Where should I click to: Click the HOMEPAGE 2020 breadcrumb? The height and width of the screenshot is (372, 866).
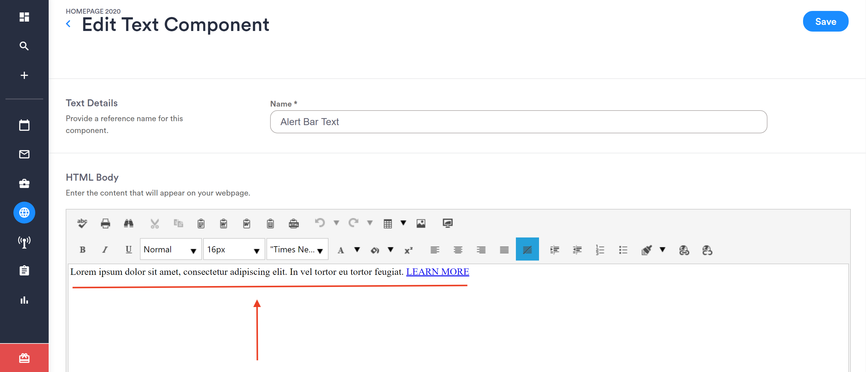(93, 11)
